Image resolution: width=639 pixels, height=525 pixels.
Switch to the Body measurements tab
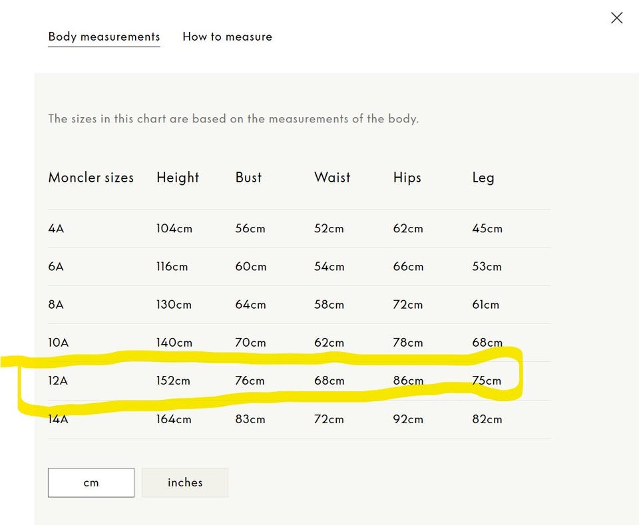104,37
